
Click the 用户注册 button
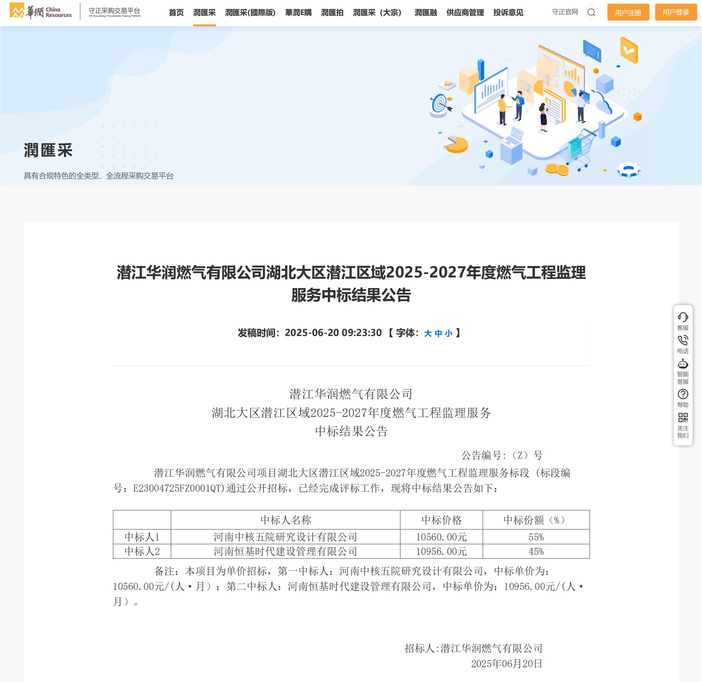(x=628, y=12)
